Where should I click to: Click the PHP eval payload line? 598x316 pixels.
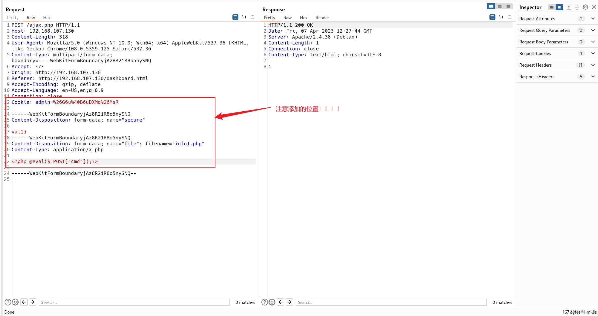[55, 162]
